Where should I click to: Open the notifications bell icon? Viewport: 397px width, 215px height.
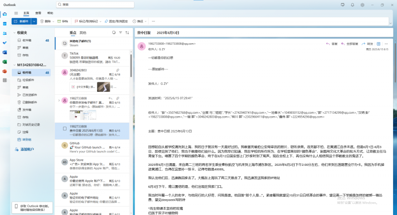click(x=352, y=5)
